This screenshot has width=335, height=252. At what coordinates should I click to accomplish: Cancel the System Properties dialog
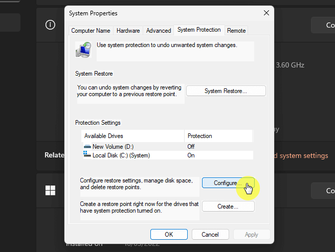[x=210, y=235]
